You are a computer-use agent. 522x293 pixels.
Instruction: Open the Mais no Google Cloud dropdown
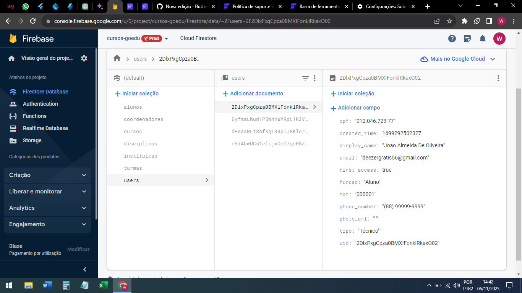[x=457, y=59]
